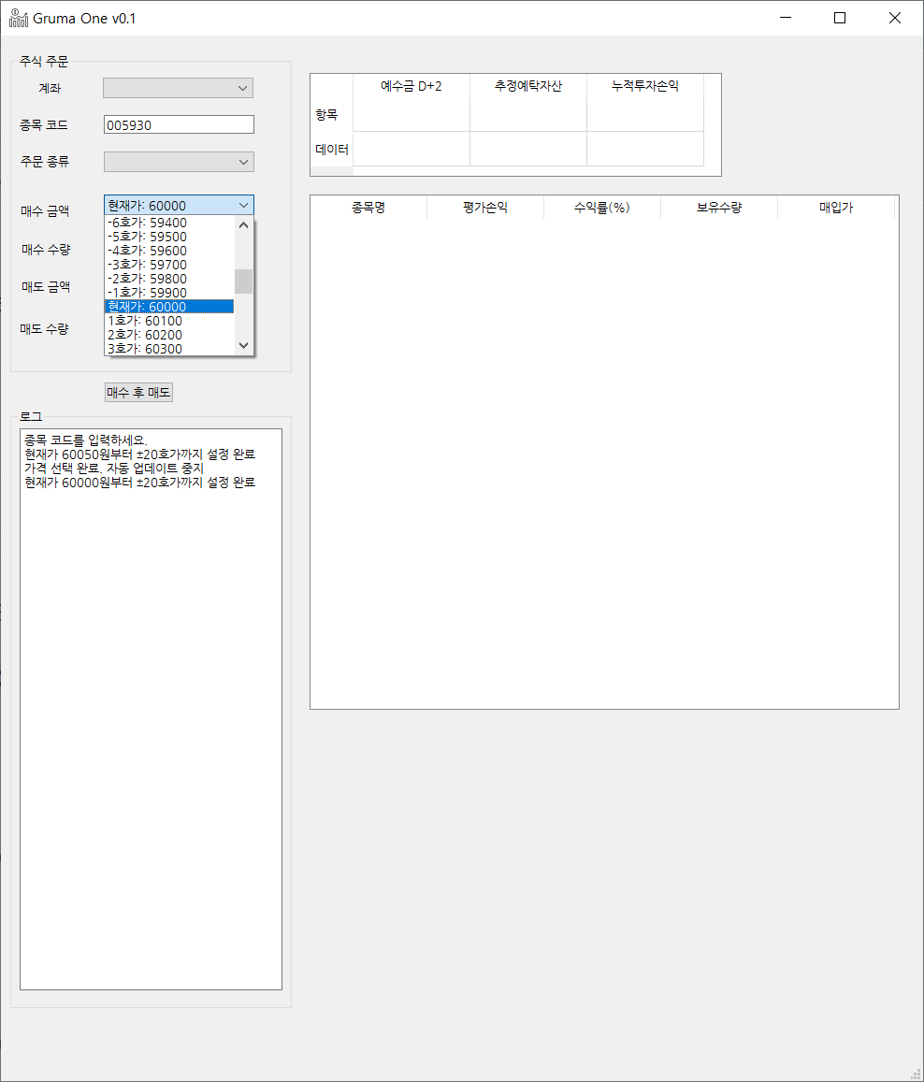Click the Gruma One app icon in title bar
The image size is (924, 1082).
click(x=19, y=19)
